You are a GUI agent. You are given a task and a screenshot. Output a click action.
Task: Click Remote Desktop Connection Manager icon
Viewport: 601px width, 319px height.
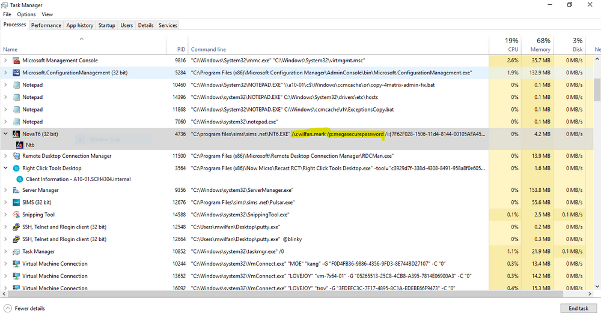click(x=16, y=156)
